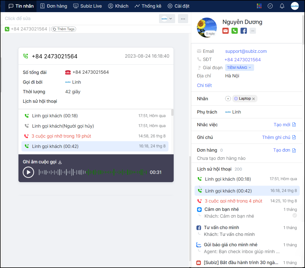The width and height of the screenshot is (305, 268).
Task: Add a new label with plus icon
Action: coord(228,99)
